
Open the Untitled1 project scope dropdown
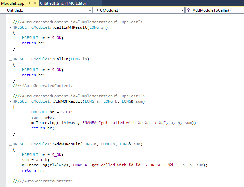(90, 10)
